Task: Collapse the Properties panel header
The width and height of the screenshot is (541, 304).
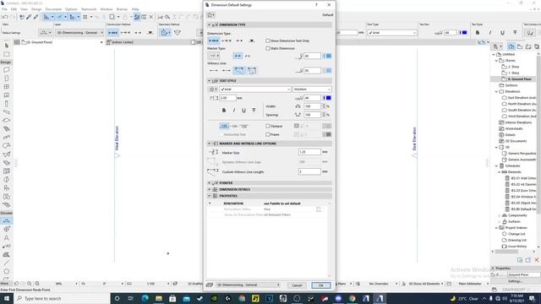Action: point(209,196)
